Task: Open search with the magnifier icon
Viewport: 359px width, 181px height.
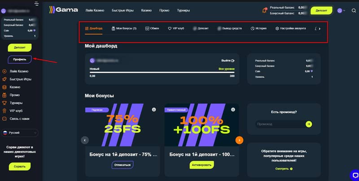Action: point(354,10)
